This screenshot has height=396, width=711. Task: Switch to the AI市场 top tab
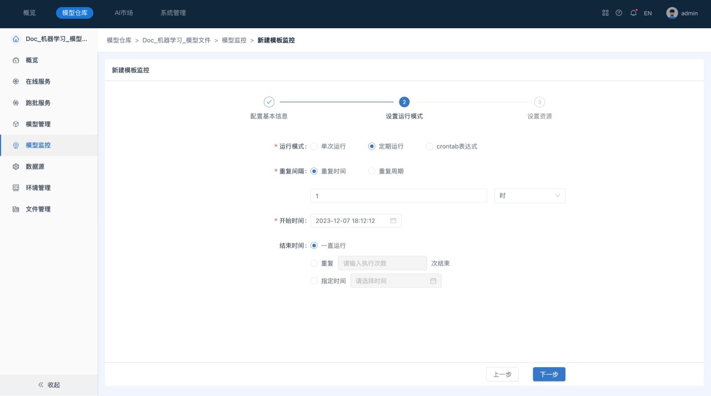click(x=124, y=13)
